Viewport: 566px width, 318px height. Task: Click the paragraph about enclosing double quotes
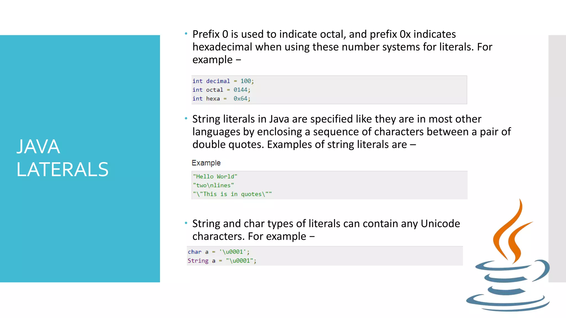tap(352, 132)
